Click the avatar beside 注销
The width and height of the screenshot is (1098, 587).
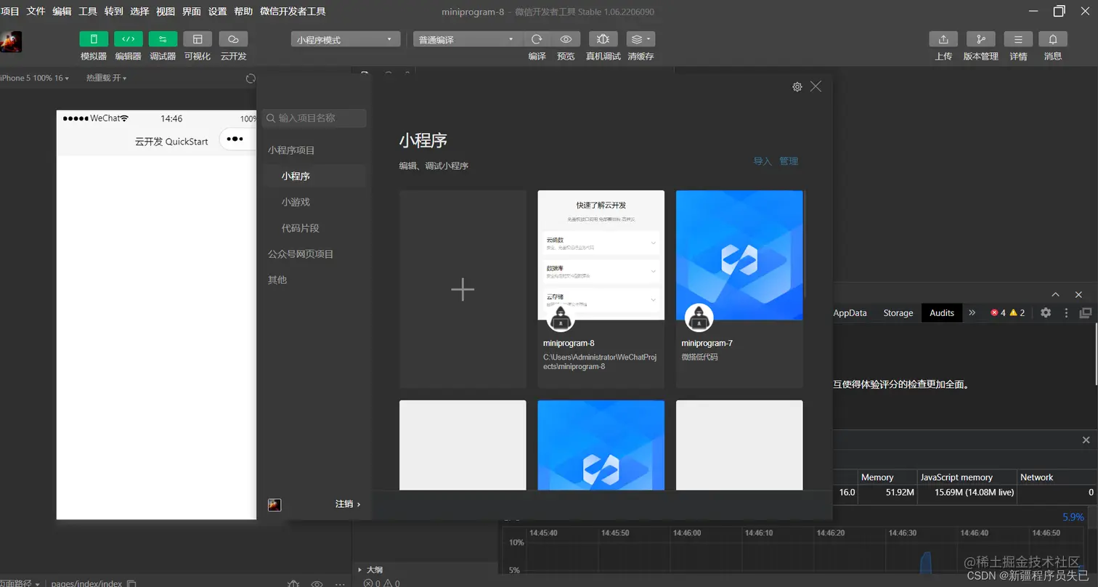click(274, 505)
